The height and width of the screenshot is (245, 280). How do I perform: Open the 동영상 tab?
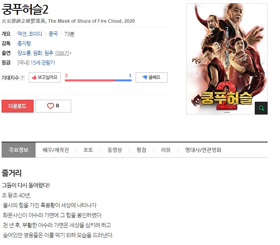[115, 150]
